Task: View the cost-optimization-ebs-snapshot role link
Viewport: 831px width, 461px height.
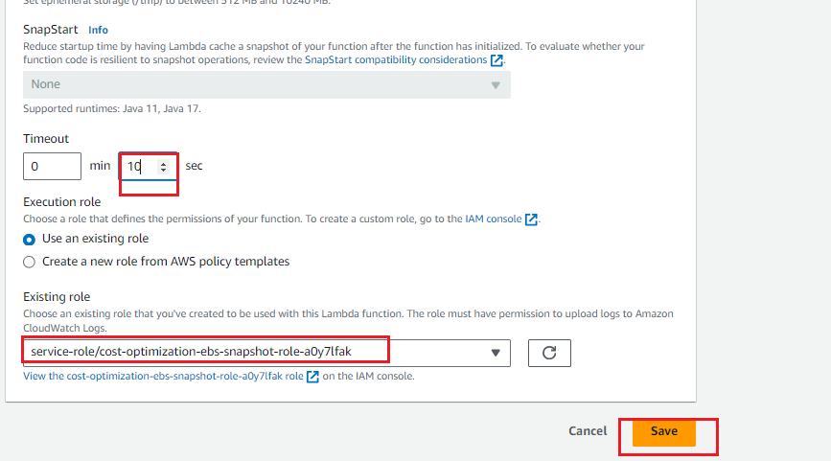Action: [163, 377]
